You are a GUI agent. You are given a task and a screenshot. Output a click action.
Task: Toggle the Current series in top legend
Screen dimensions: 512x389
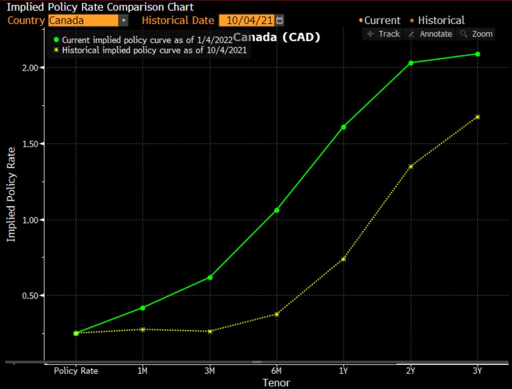(379, 20)
